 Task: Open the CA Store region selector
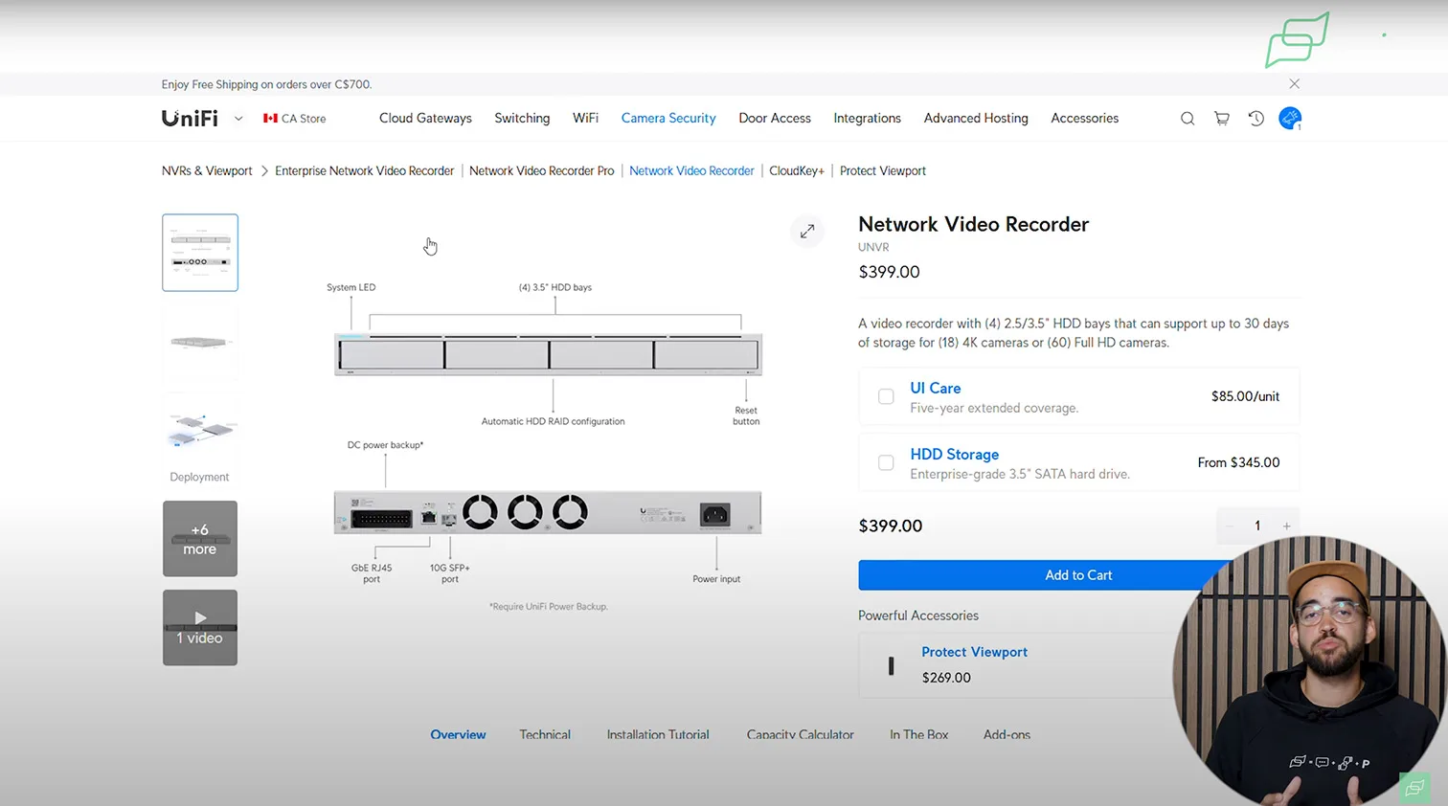[295, 119]
